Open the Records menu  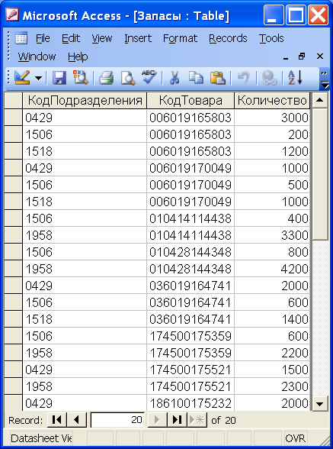pyautogui.click(x=228, y=38)
